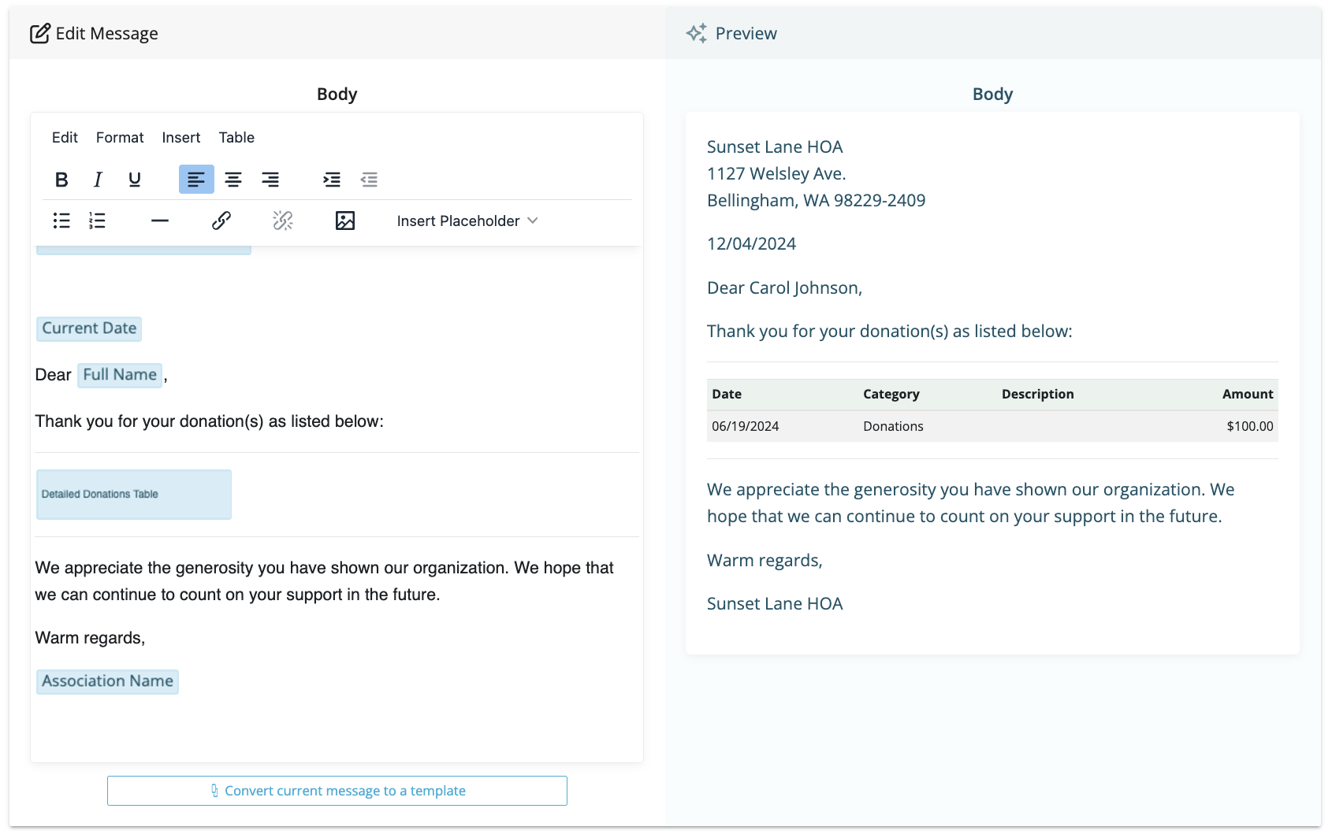Click the Description column header in preview
The width and height of the screenshot is (1332, 838).
tap(1037, 394)
